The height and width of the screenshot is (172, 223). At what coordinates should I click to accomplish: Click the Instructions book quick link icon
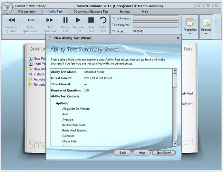31,74
